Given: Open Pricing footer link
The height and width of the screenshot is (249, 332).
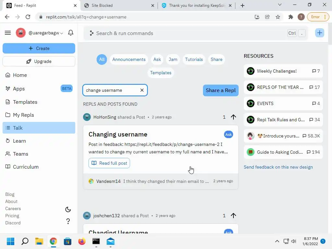Looking at the screenshot, I should (12, 216).
